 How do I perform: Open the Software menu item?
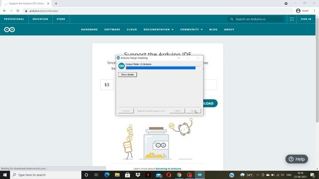click(x=112, y=30)
